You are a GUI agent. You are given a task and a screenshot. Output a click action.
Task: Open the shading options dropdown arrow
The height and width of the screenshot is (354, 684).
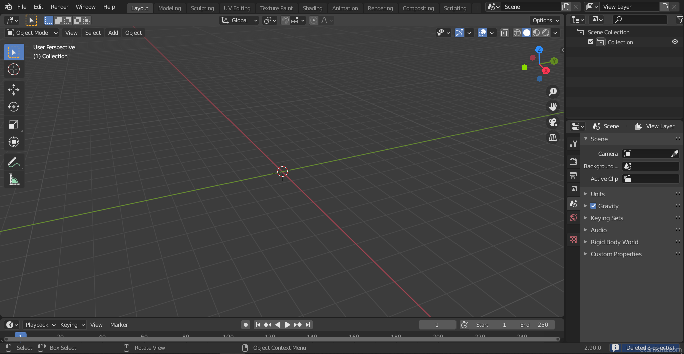click(x=555, y=33)
